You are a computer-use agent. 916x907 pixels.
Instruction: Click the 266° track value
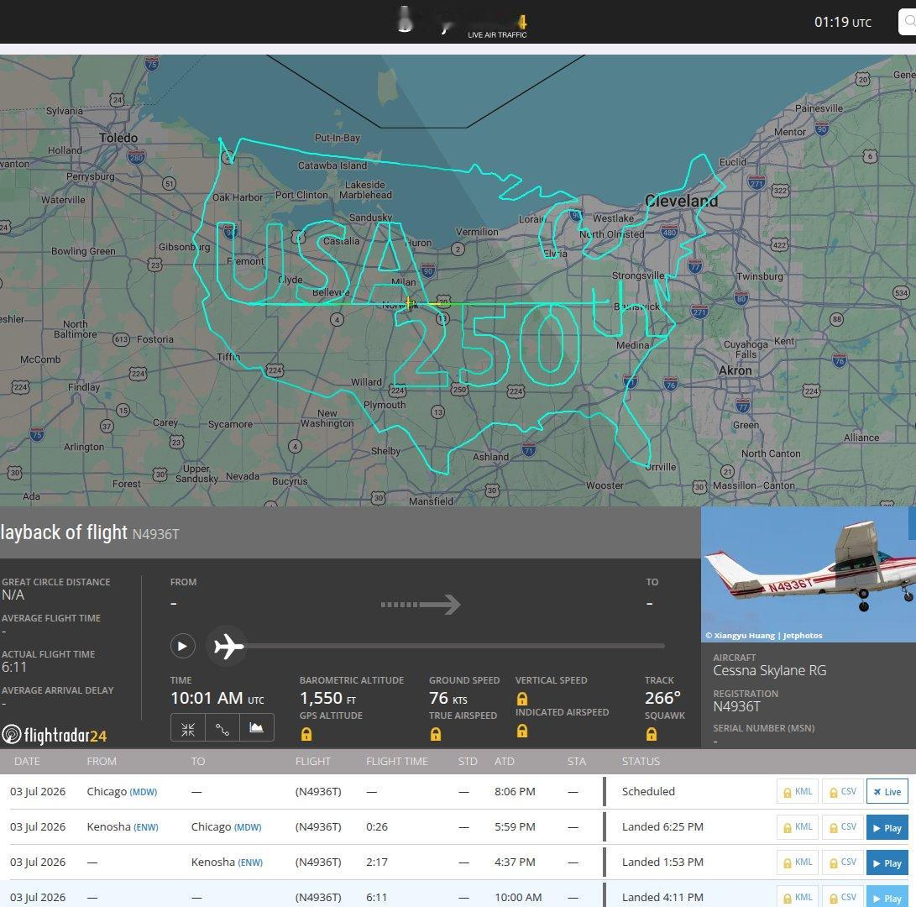662,698
